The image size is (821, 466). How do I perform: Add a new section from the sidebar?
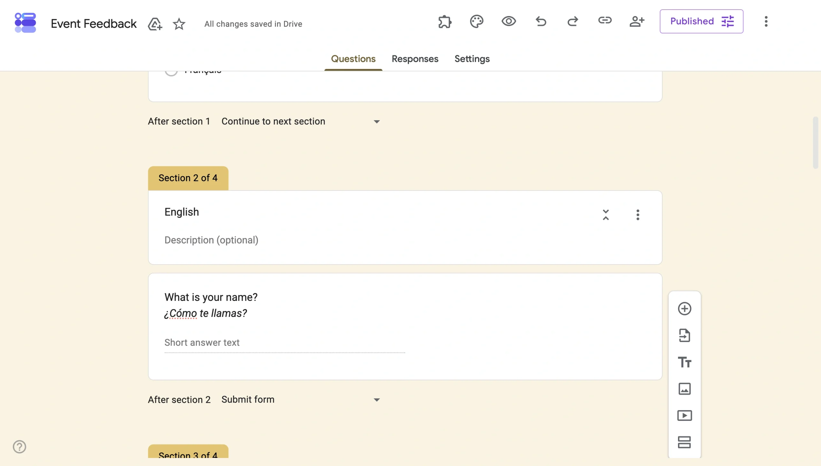click(684, 442)
